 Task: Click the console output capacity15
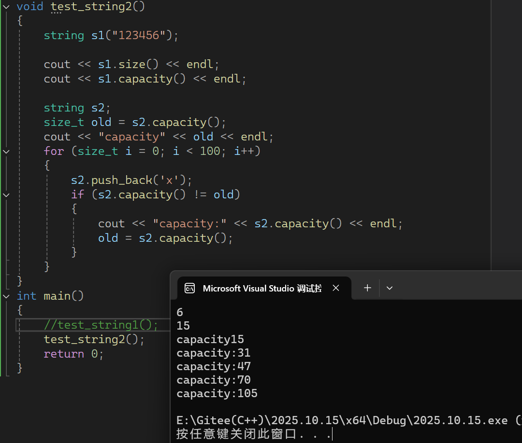coord(210,339)
